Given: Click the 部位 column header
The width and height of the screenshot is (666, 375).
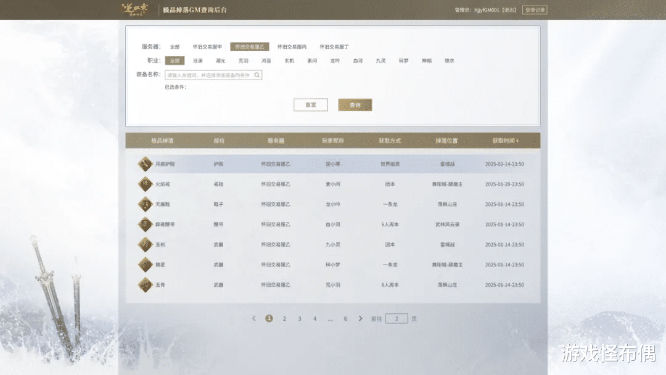Looking at the screenshot, I should pyautogui.click(x=219, y=141).
